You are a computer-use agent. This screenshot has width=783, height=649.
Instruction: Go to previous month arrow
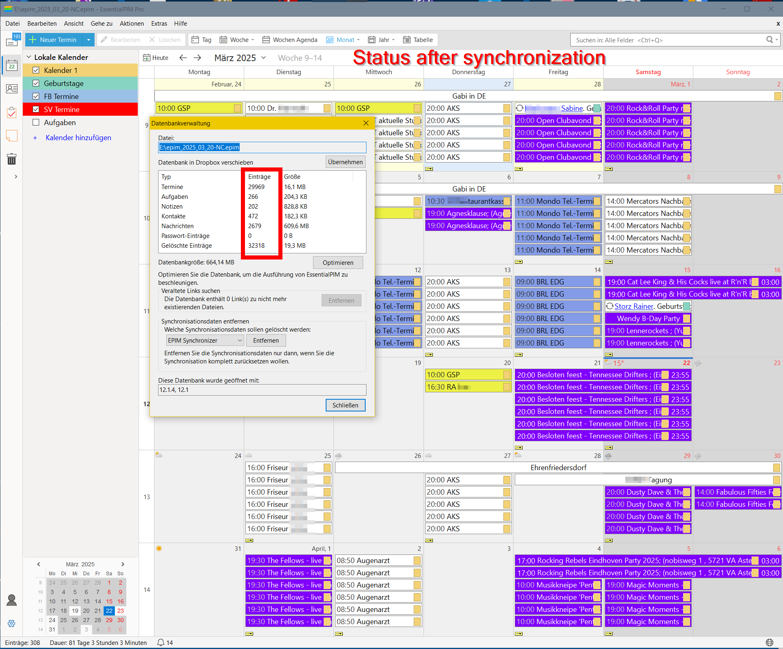183,58
